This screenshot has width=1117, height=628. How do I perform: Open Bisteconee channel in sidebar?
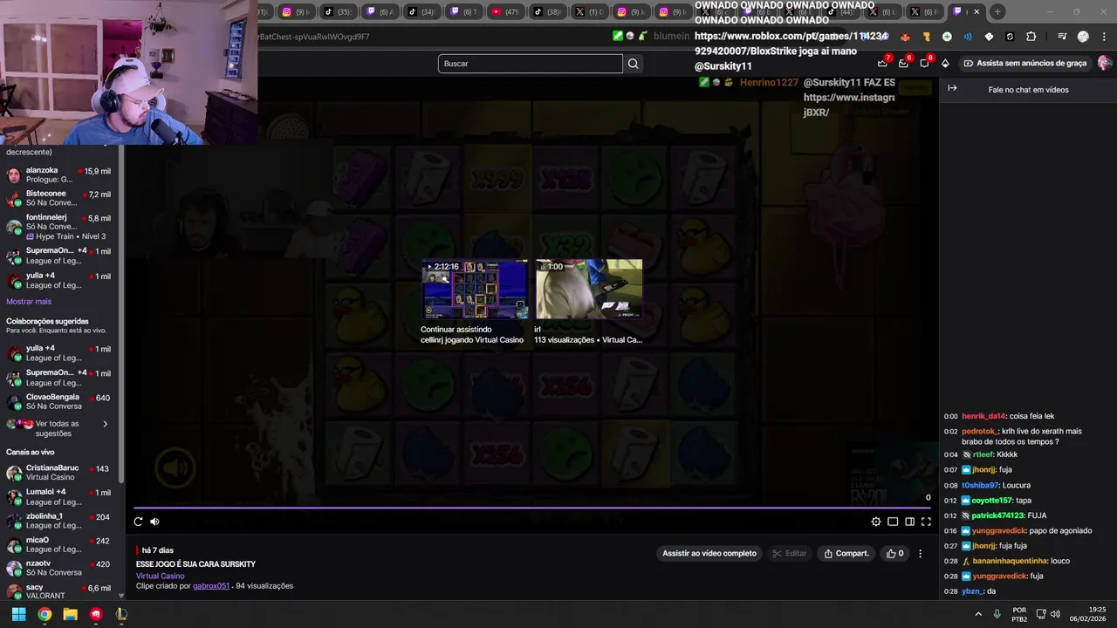pyautogui.click(x=59, y=199)
